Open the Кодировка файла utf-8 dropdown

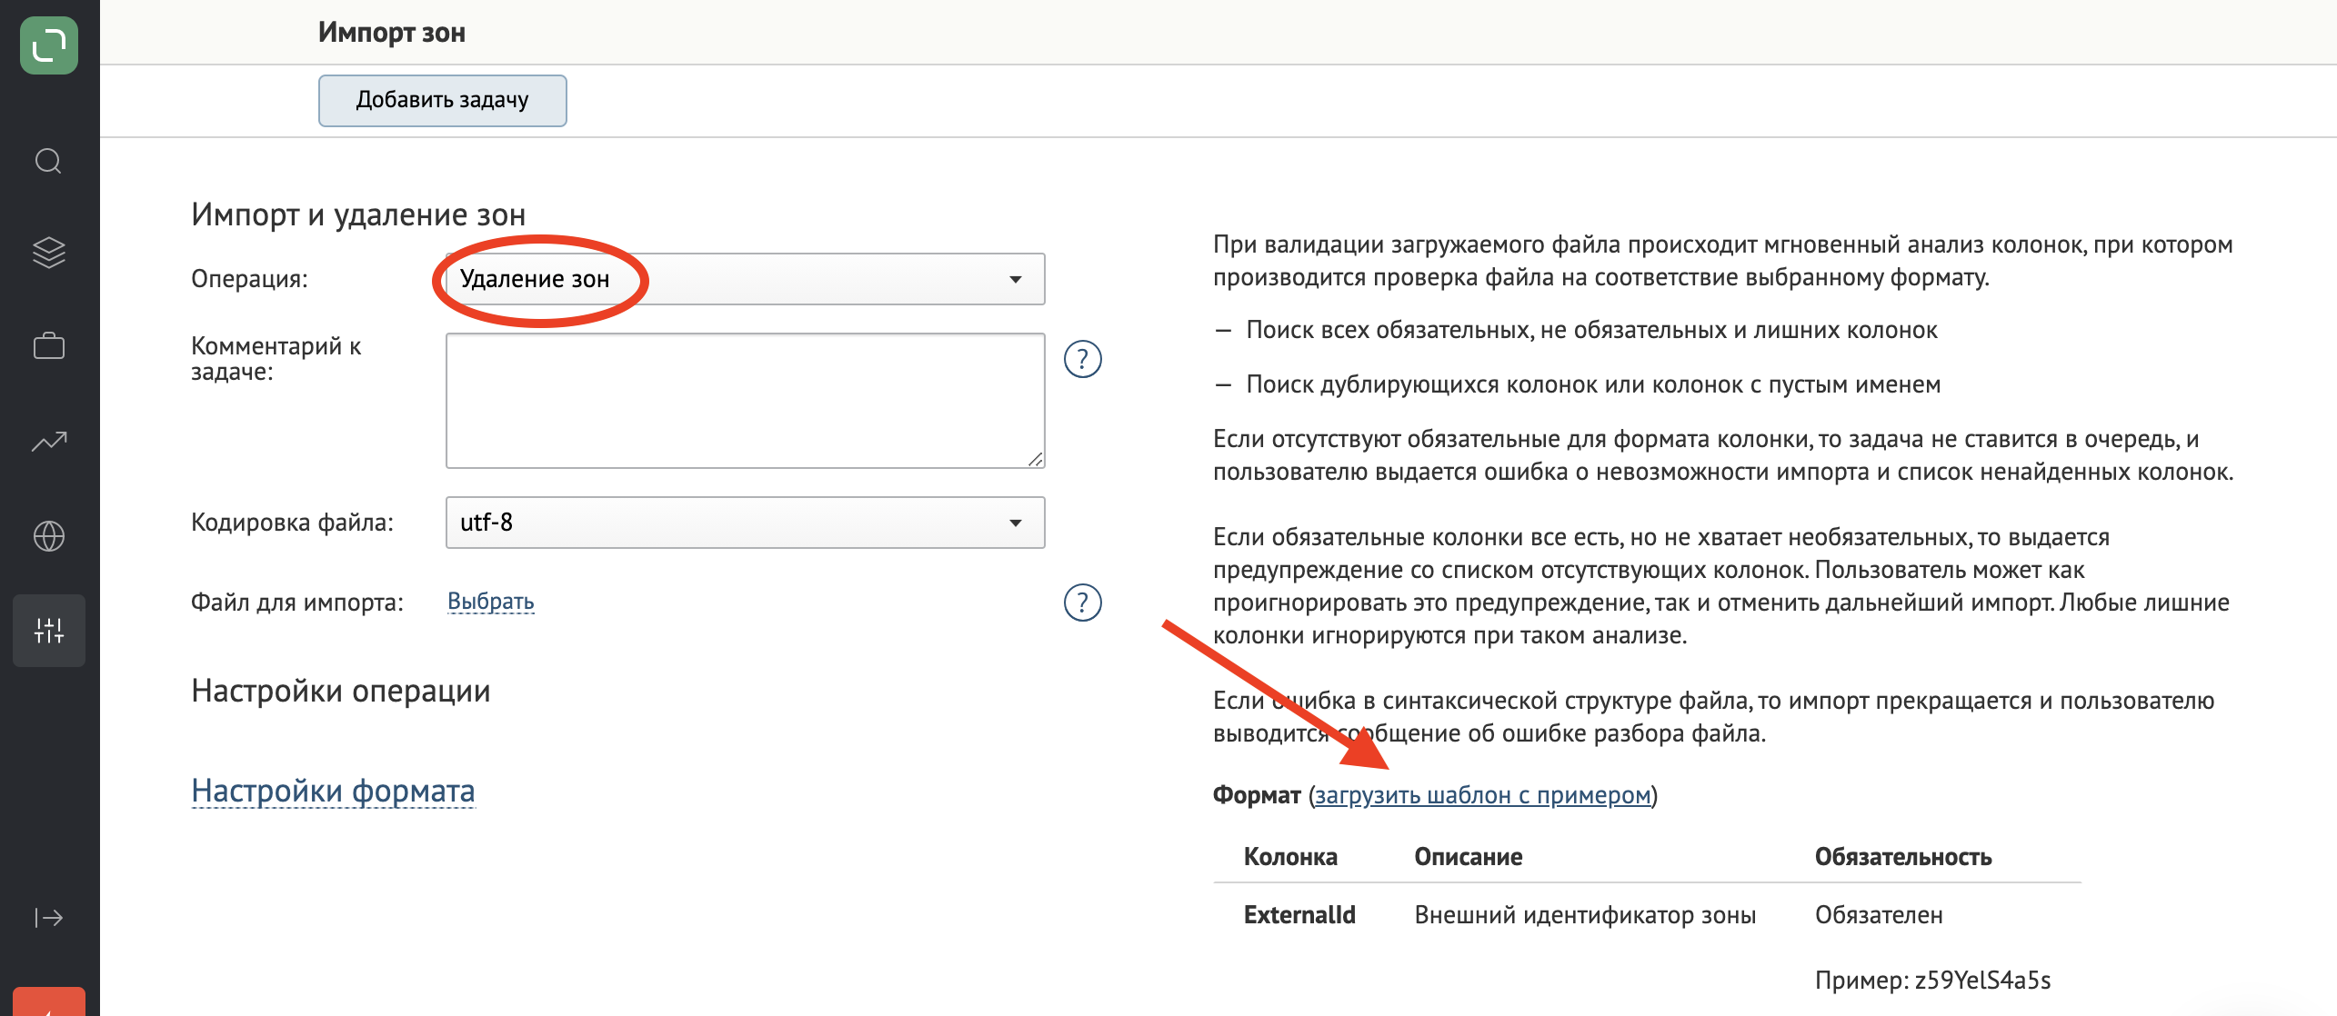click(x=745, y=523)
